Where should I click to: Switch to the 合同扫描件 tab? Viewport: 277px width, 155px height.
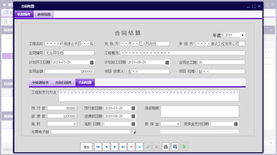pos(63,82)
